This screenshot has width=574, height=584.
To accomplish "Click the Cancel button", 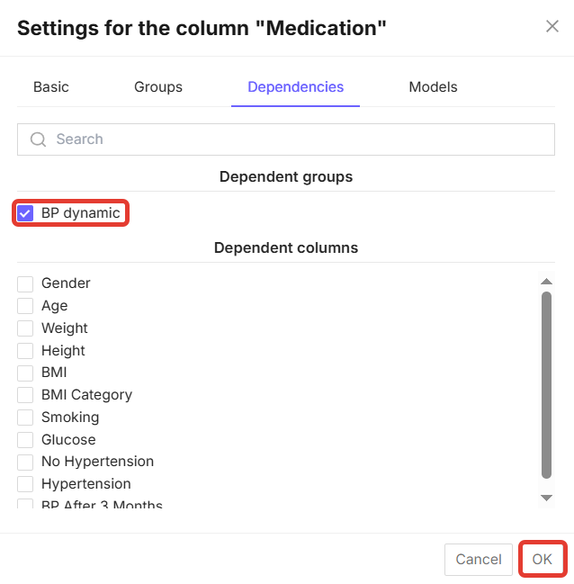I will [478, 560].
